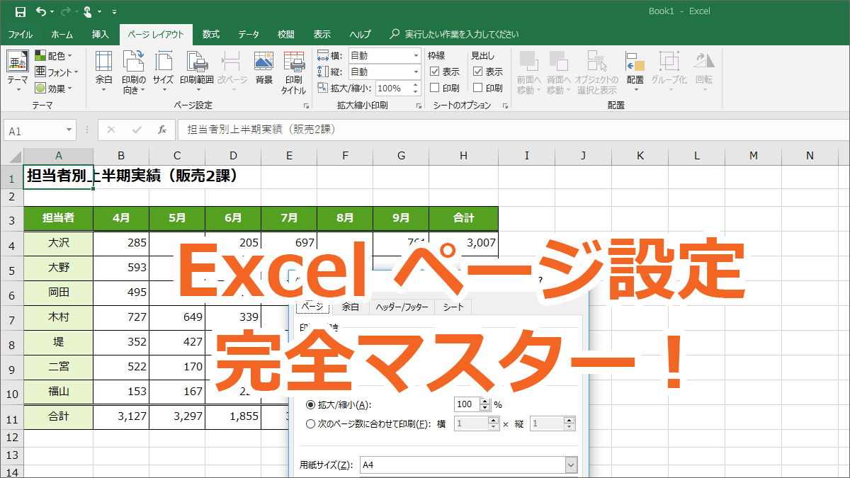The image size is (850, 478).
Task: Open the 印刷範囲 print area menu
Action: click(x=196, y=72)
